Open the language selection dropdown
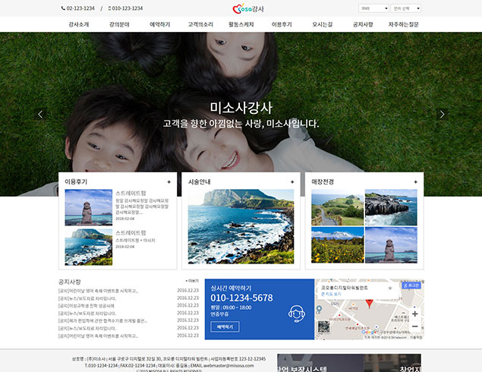Screen dimensions: 482x372 [406, 8]
